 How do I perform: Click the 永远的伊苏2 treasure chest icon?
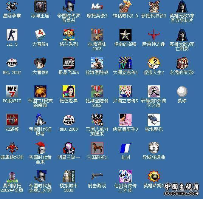pyautogui.click(x=182, y=63)
